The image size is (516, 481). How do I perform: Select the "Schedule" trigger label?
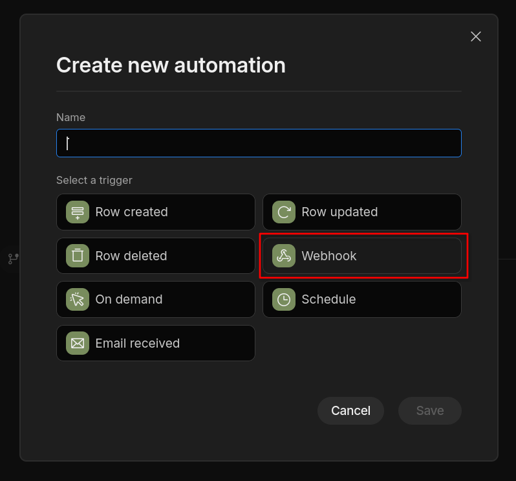point(328,300)
